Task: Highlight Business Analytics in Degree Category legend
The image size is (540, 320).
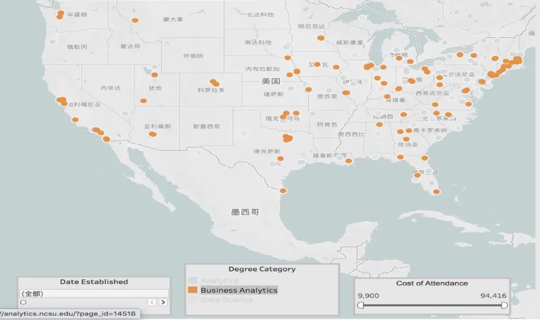Action: pos(238,290)
